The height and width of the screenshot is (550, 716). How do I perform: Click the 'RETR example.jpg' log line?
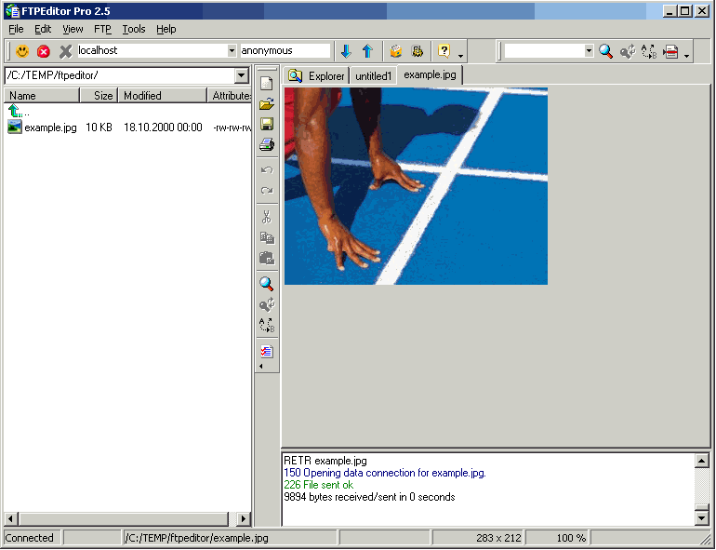click(325, 461)
